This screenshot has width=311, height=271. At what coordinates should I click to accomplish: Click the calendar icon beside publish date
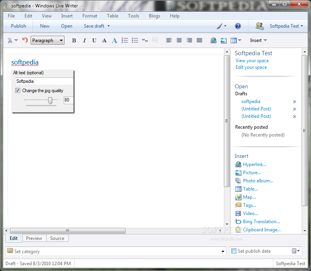pos(294,251)
